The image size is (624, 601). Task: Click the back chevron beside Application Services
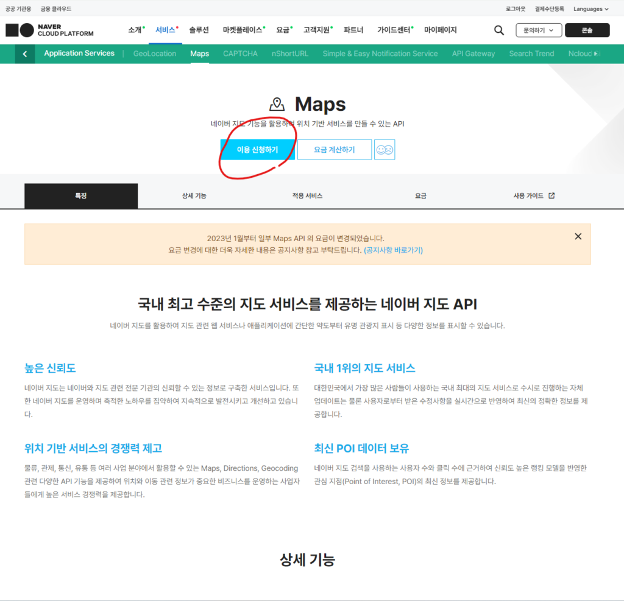(24, 54)
